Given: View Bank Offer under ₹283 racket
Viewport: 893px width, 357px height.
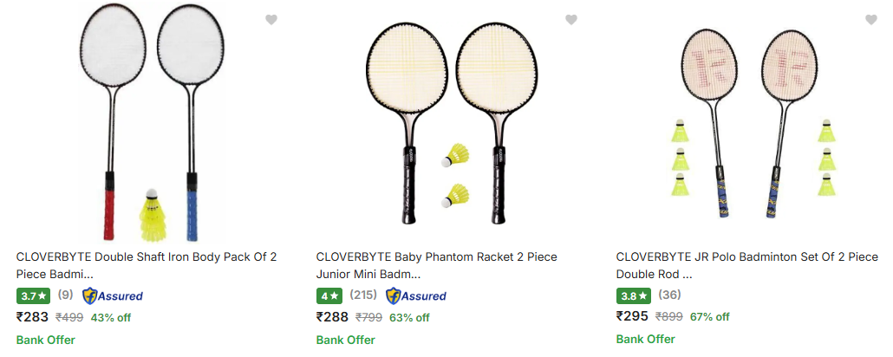Looking at the screenshot, I should tap(46, 340).
